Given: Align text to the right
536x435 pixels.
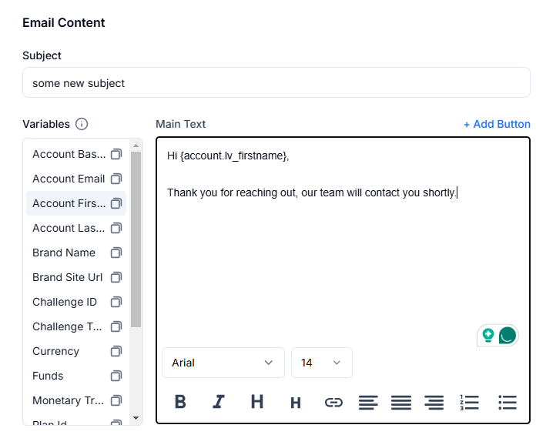Looking at the screenshot, I should [x=434, y=402].
